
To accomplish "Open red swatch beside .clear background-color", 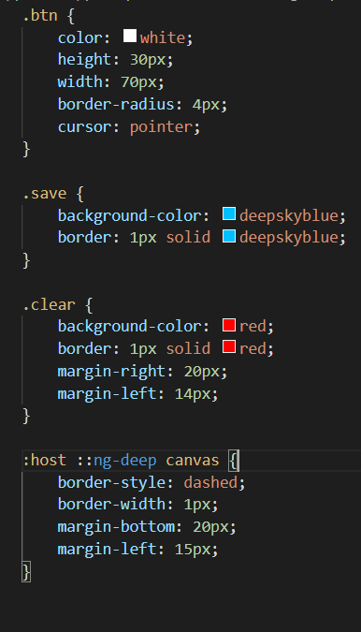I will (229, 325).
